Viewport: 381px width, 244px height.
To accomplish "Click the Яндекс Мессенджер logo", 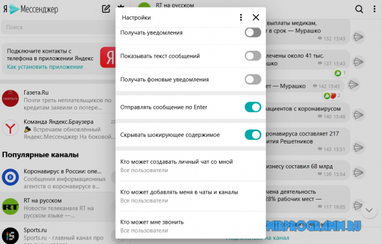I will pos(30,10).
